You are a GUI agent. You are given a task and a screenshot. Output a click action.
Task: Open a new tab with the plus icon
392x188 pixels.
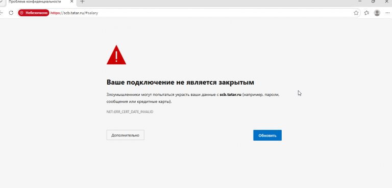click(x=82, y=2)
